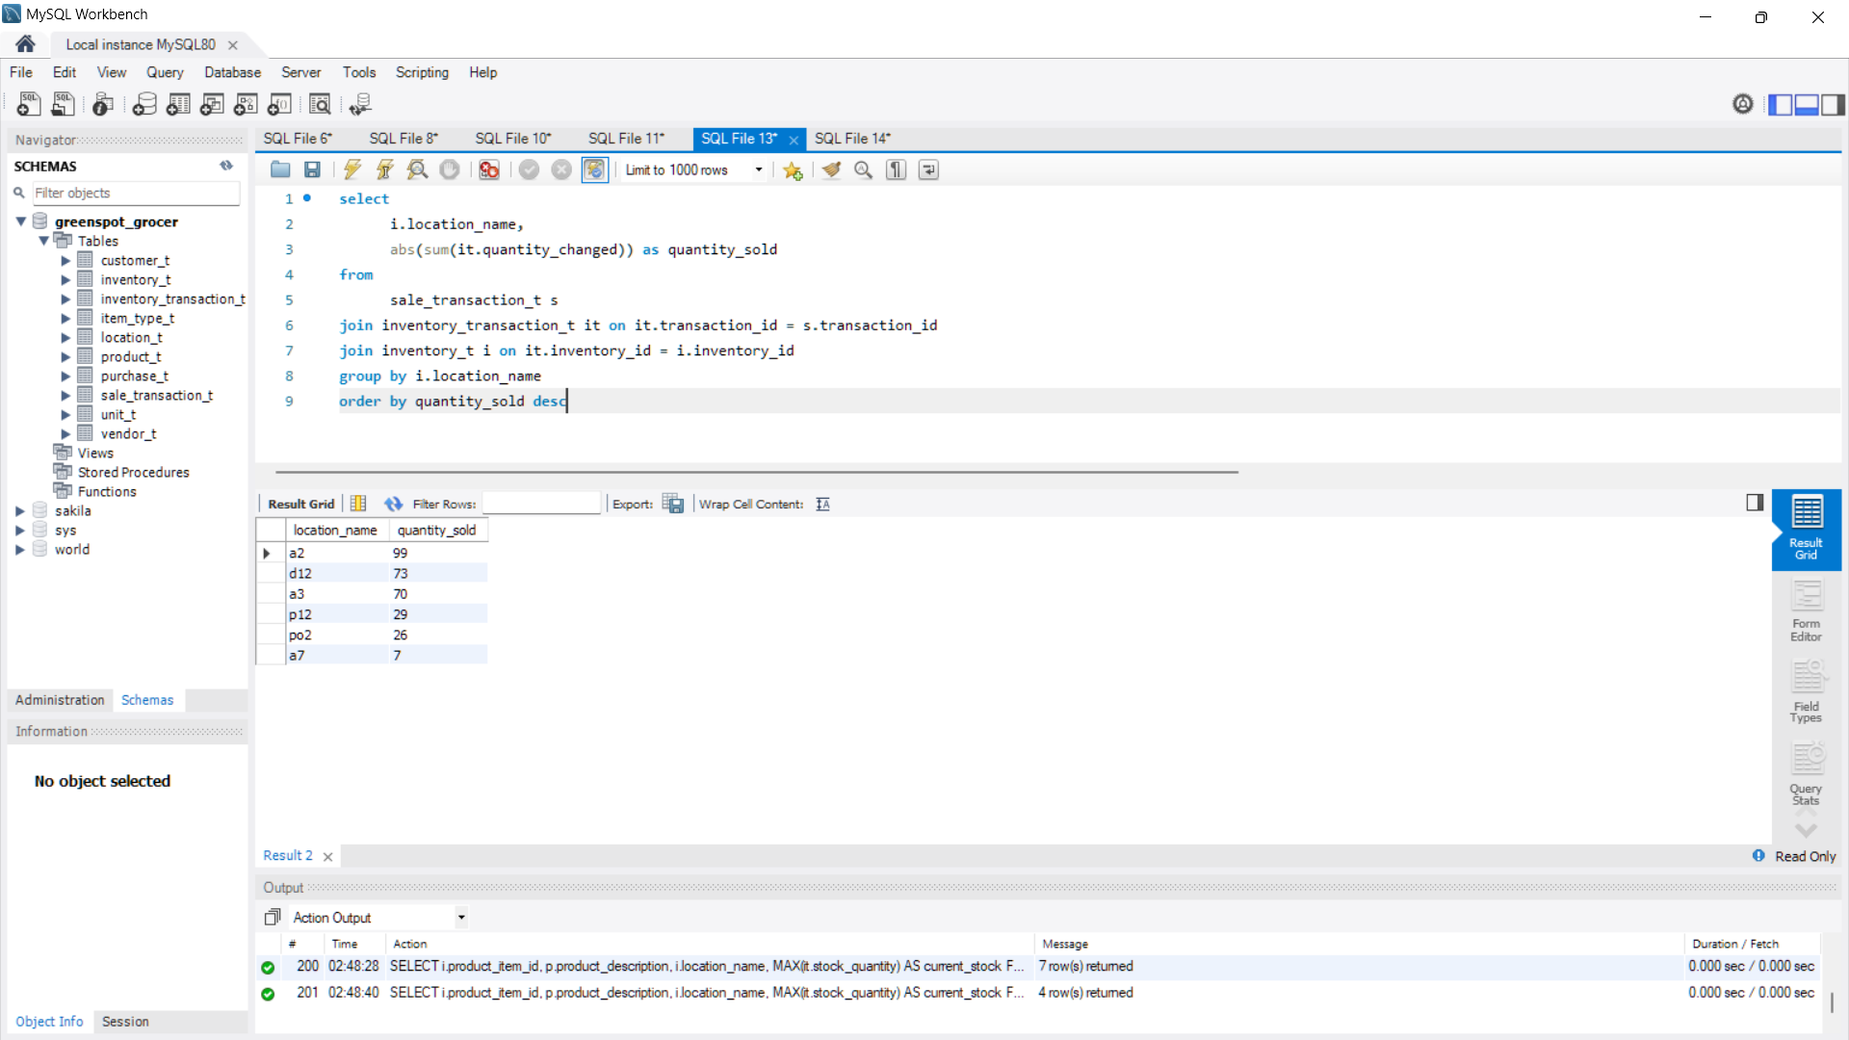
Task: Open the Form Editor view
Action: [1807, 611]
